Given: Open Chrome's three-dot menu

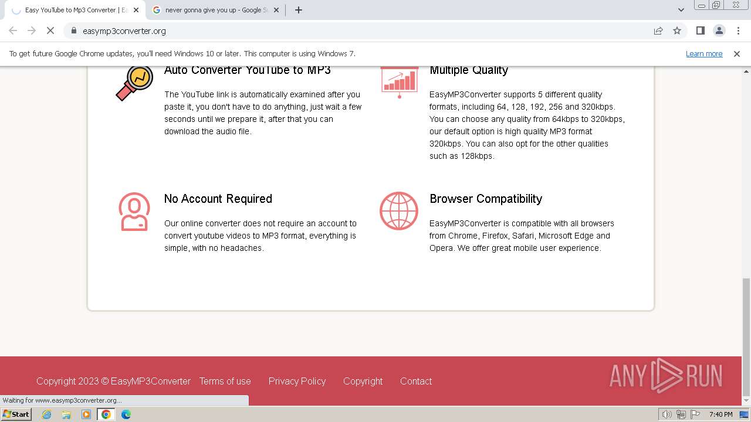Looking at the screenshot, I should (x=738, y=30).
